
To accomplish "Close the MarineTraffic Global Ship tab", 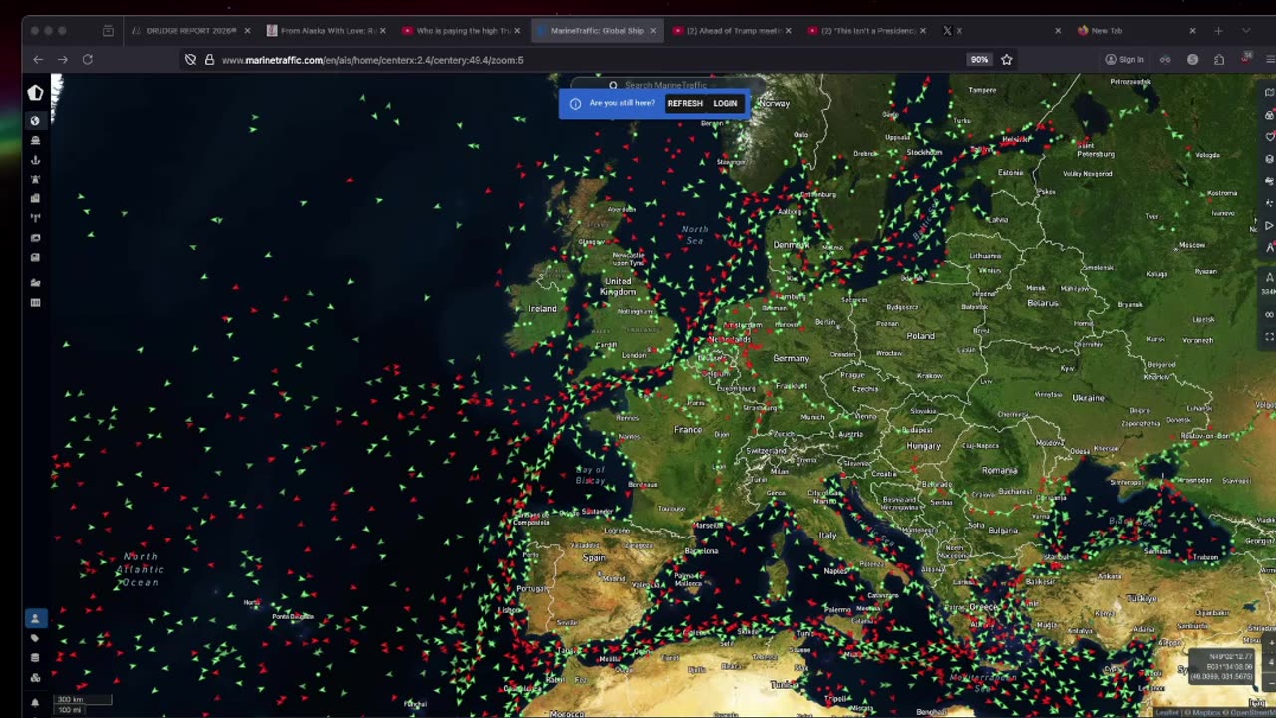I will click(653, 31).
